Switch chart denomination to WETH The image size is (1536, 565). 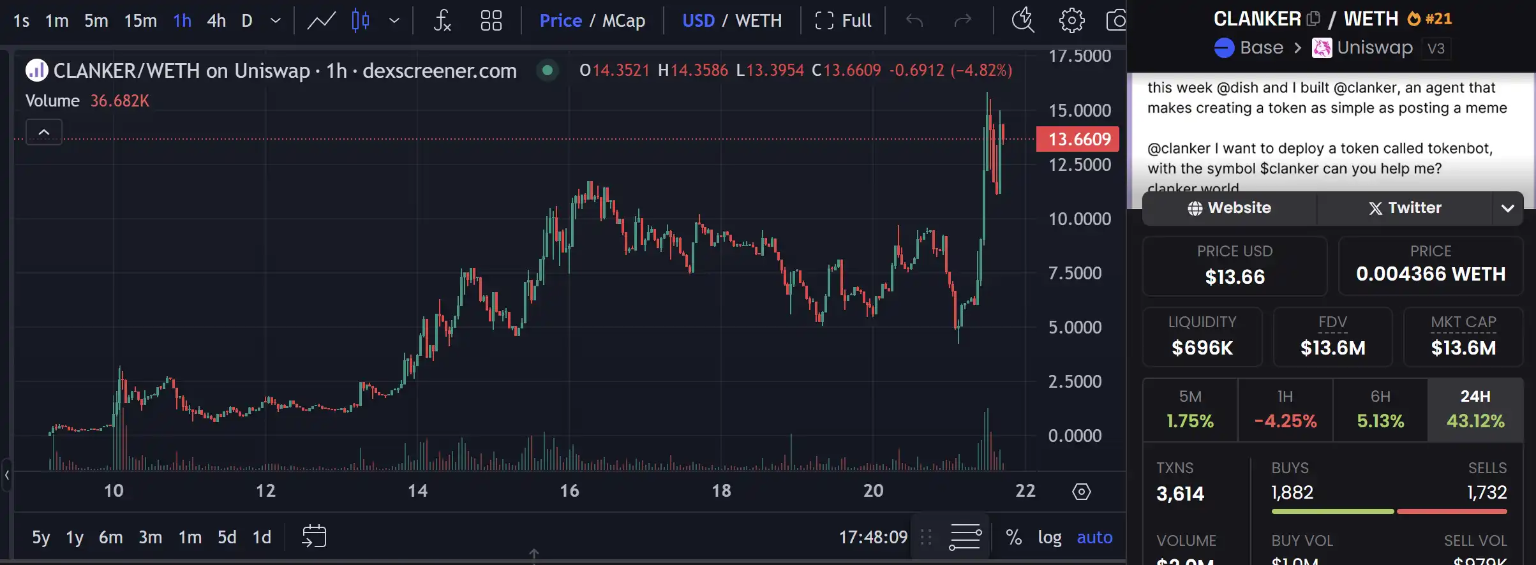[x=758, y=20]
